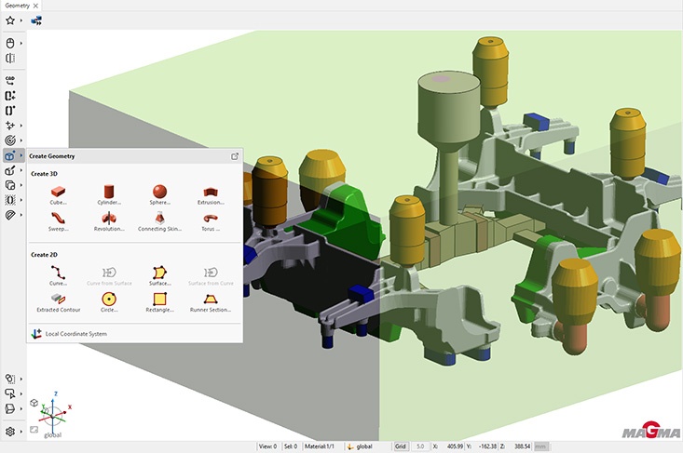Click the Connecting Skin tool
This screenshot has width=683, height=453.
[x=159, y=219]
